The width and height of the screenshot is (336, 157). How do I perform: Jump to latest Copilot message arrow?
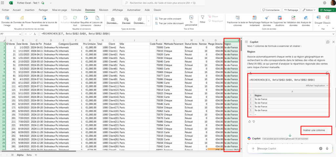coord(290,135)
